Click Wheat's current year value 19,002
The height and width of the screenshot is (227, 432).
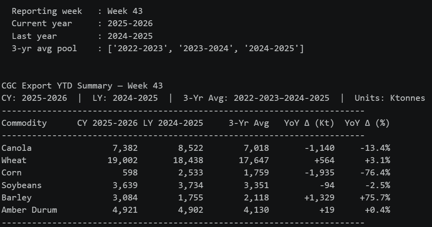[x=122, y=160]
